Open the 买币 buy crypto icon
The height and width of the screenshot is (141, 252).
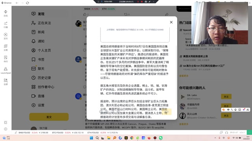pyautogui.click(x=6, y=36)
